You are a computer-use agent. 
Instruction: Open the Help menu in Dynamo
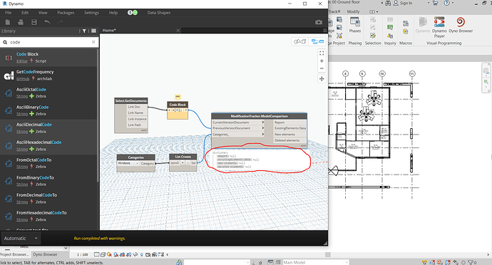tap(113, 13)
